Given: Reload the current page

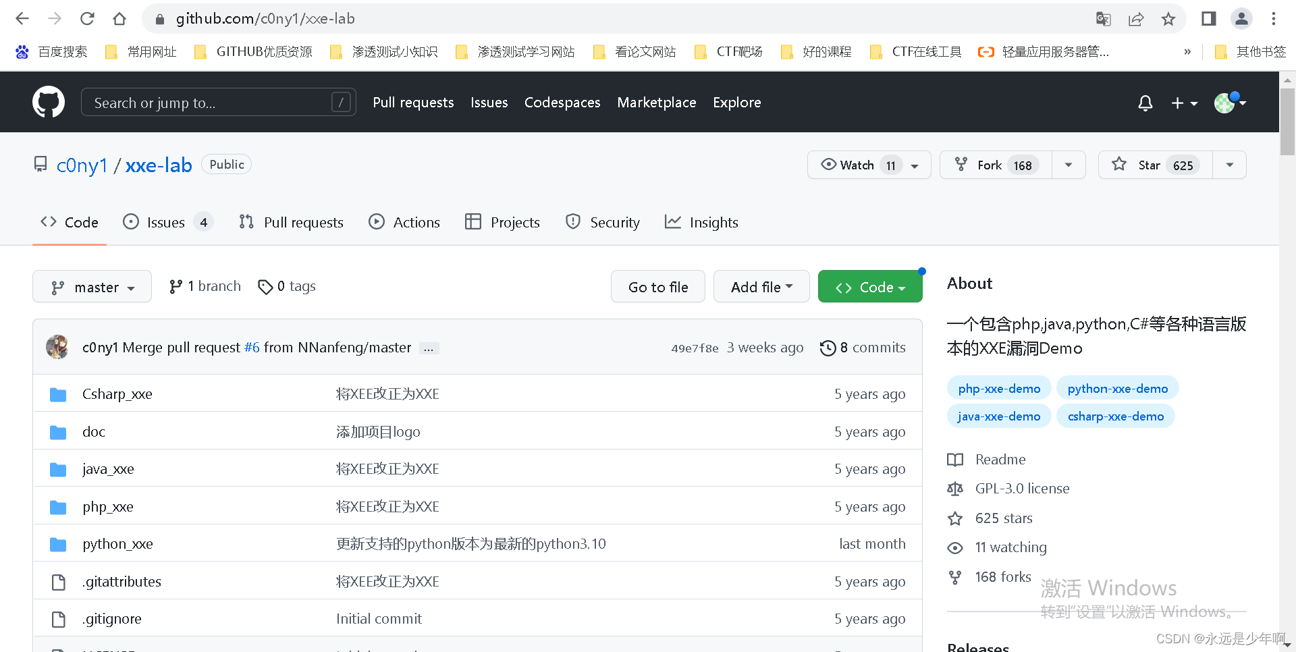Looking at the screenshot, I should tap(87, 19).
